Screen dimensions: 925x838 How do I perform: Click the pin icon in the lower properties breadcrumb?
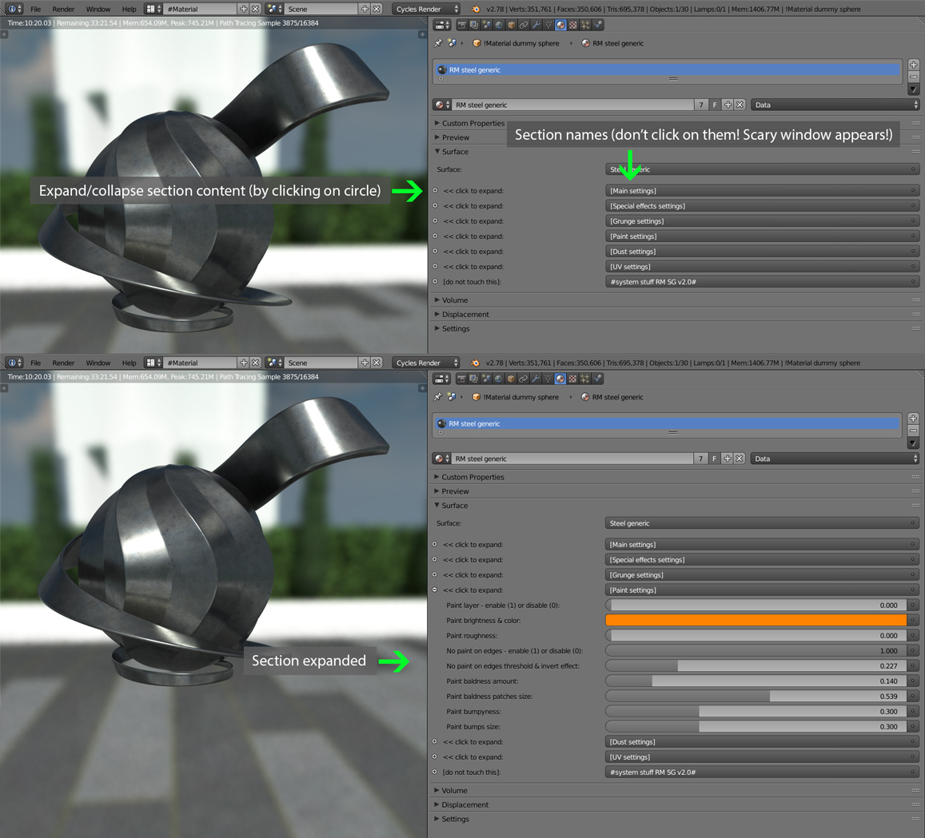pos(437,397)
